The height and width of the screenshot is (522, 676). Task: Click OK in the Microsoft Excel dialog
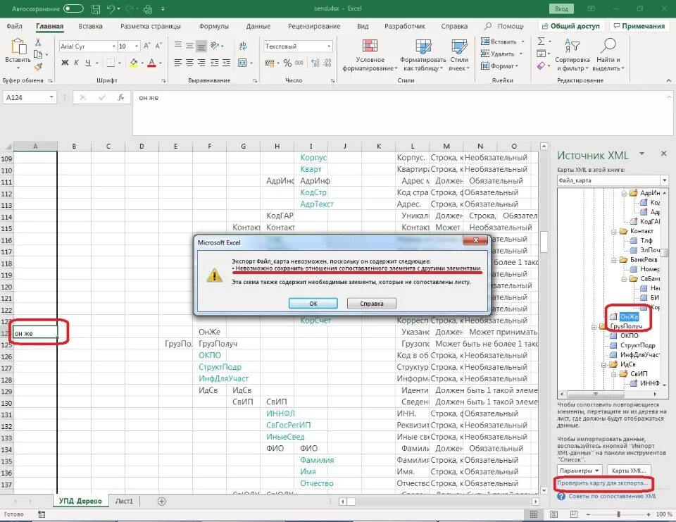pos(313,304)
